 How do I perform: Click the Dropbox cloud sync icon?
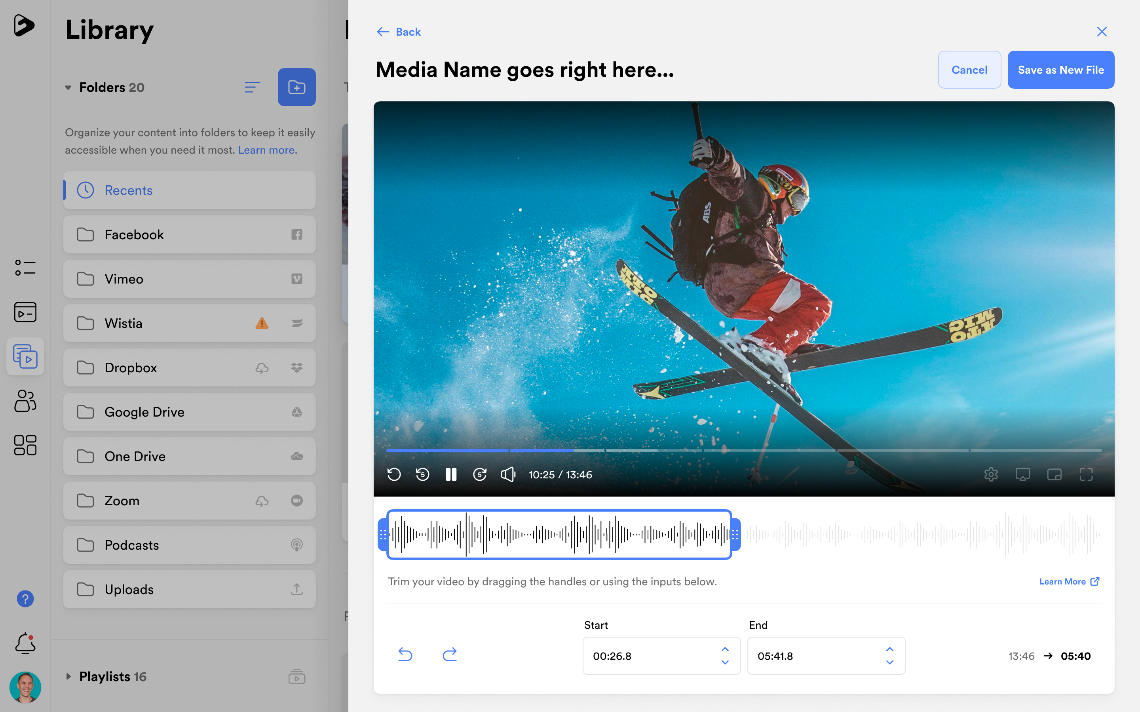point(262,368)
